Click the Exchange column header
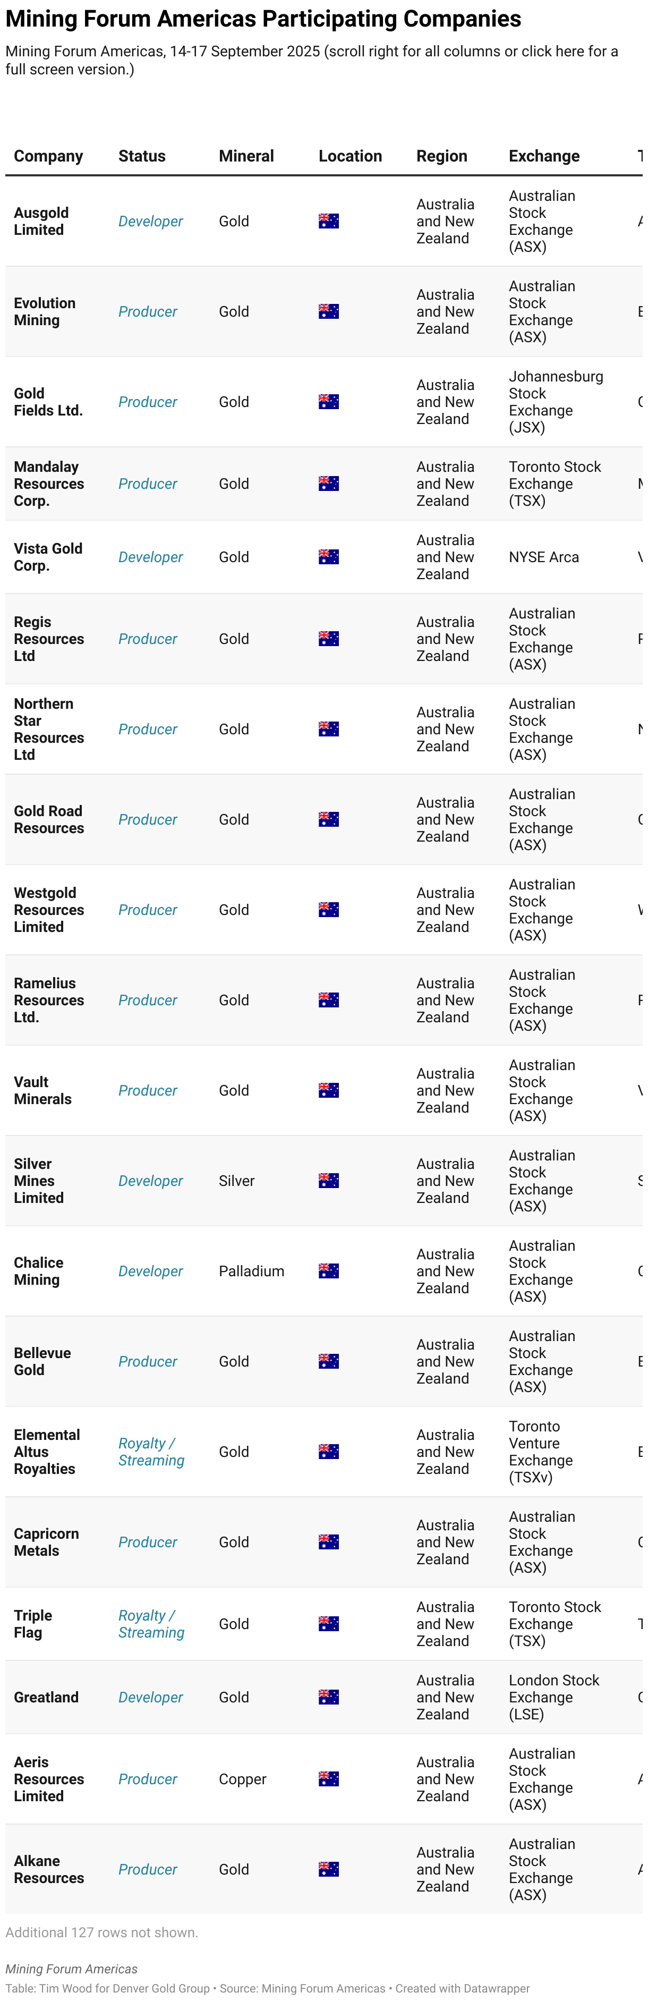648x2001 pixels. (x=543, y=156)
